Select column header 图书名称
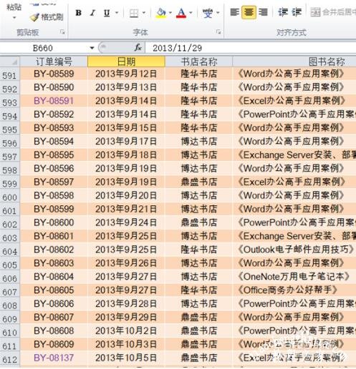The width and height of the screenshot is (356, 369). [294, 62]
